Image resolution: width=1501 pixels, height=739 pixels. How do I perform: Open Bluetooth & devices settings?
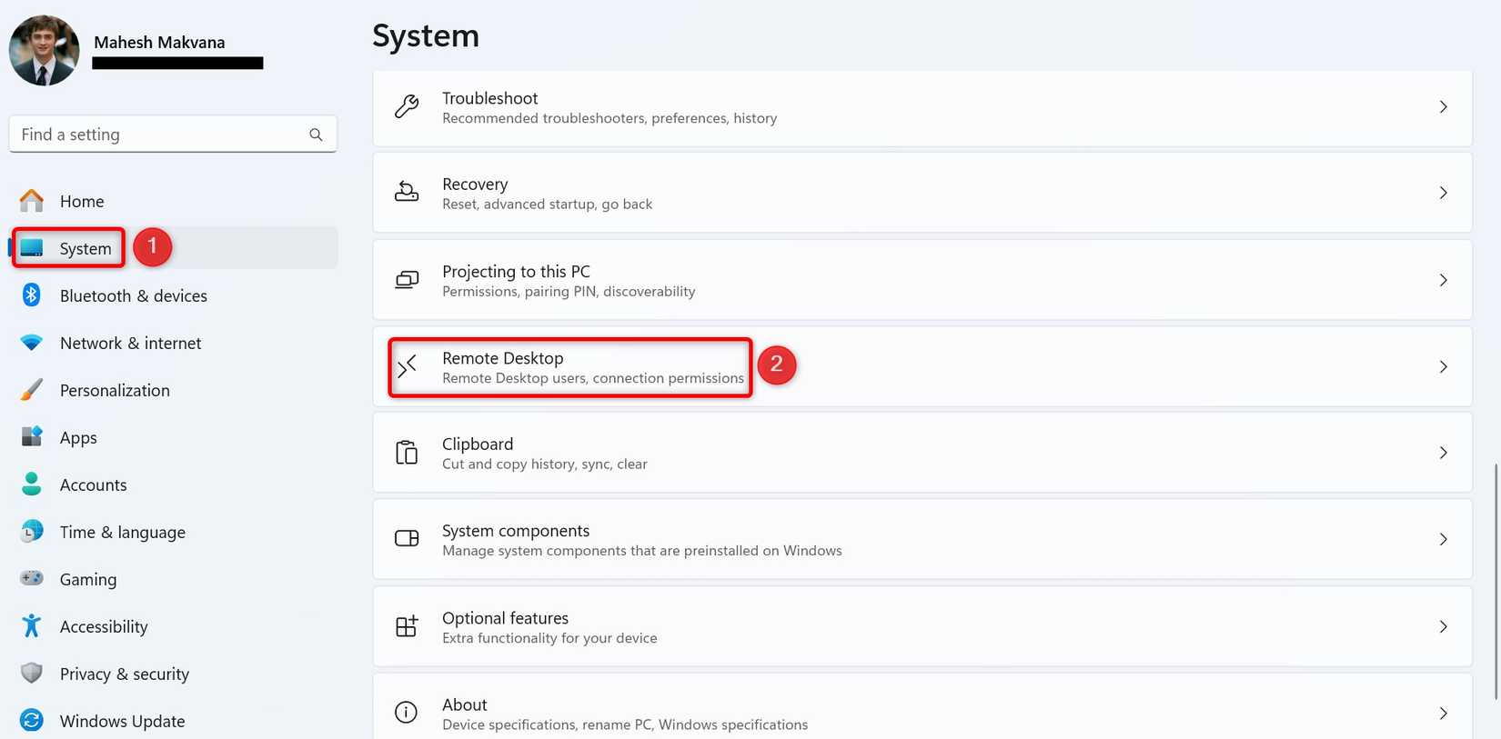pos(133,295)
